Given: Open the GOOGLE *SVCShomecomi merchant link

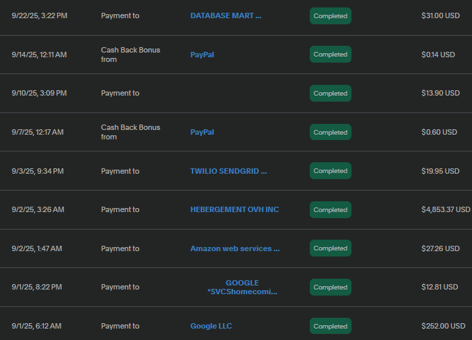Looking at the screenshot, I should 242,287.
